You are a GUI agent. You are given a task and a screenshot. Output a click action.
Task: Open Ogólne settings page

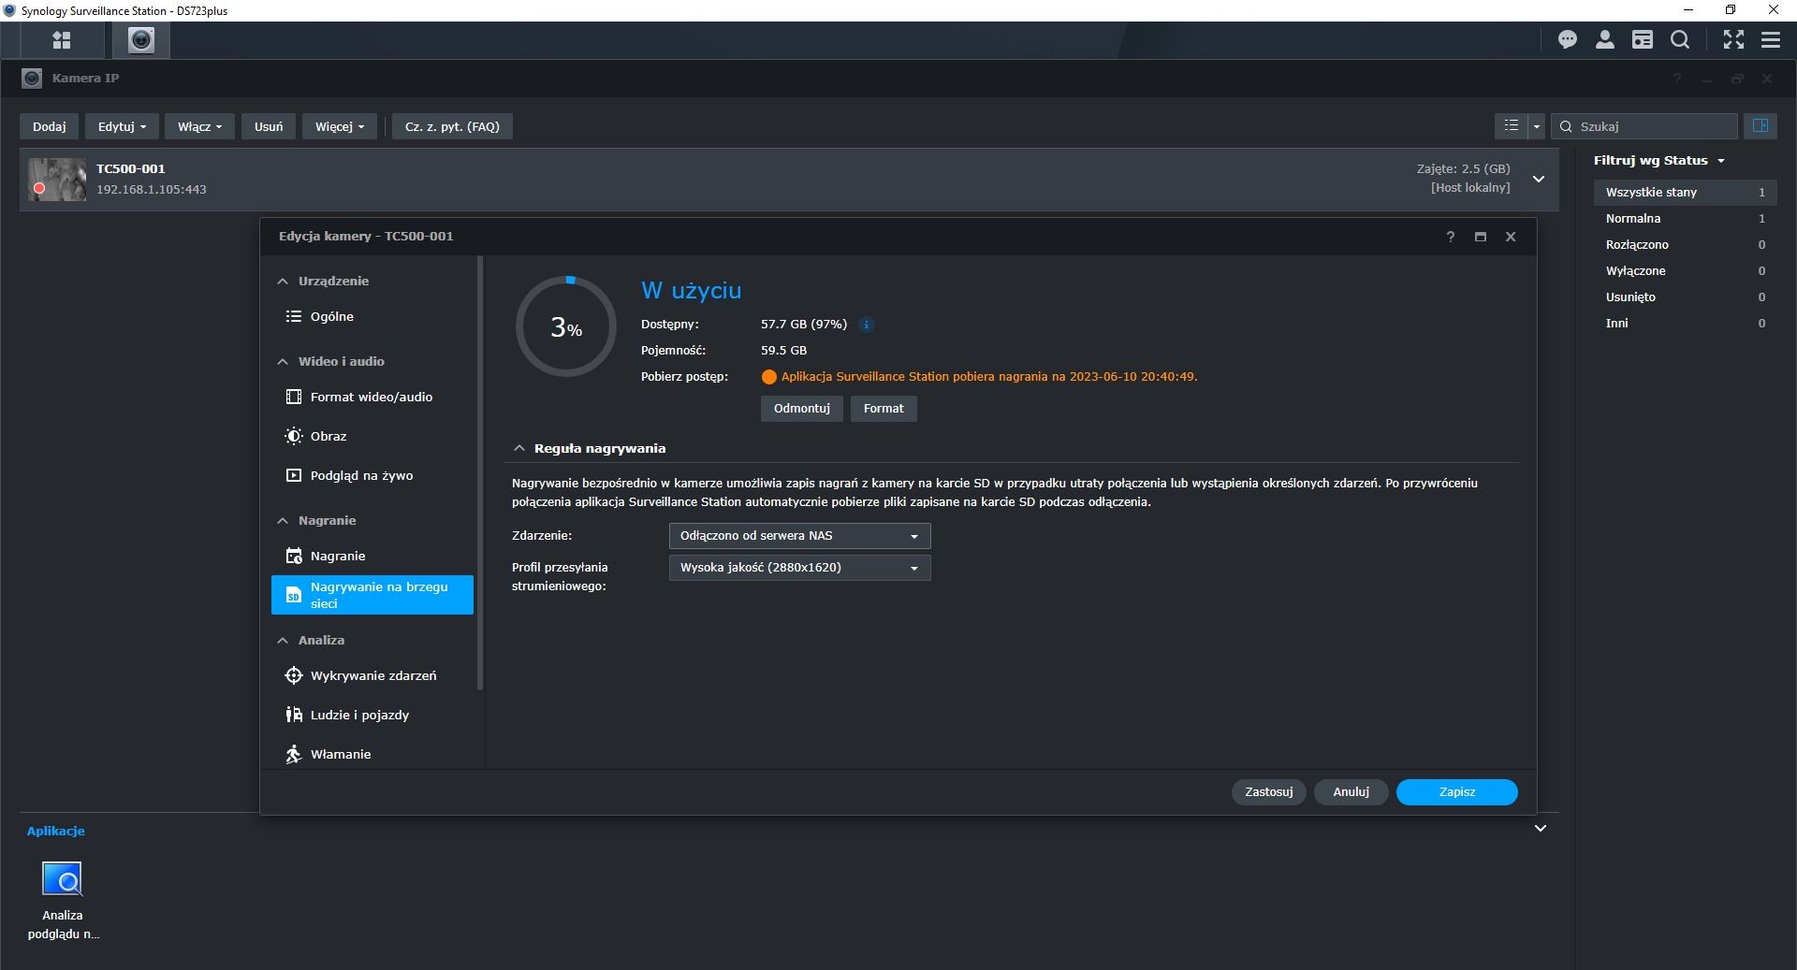pos(373,316)
